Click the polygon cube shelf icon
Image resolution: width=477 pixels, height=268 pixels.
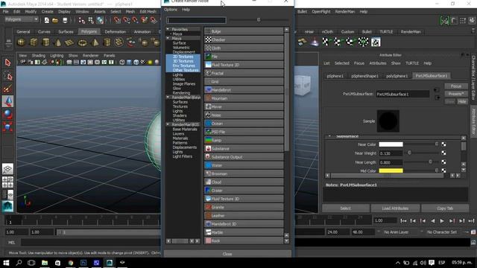[34, 42]
